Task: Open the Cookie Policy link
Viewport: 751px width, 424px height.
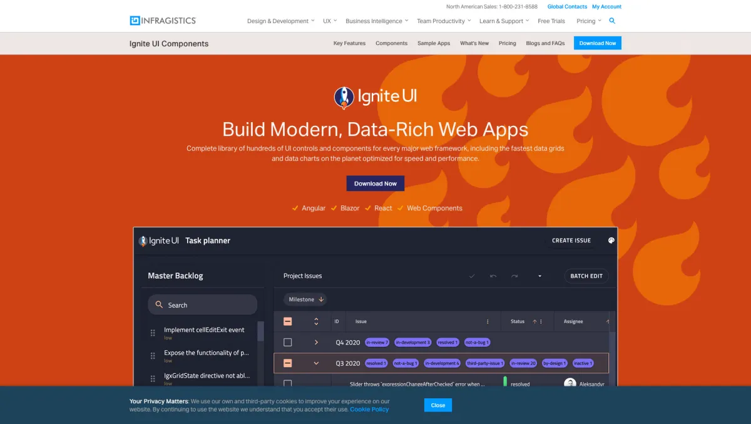Action: click(369, 410)
